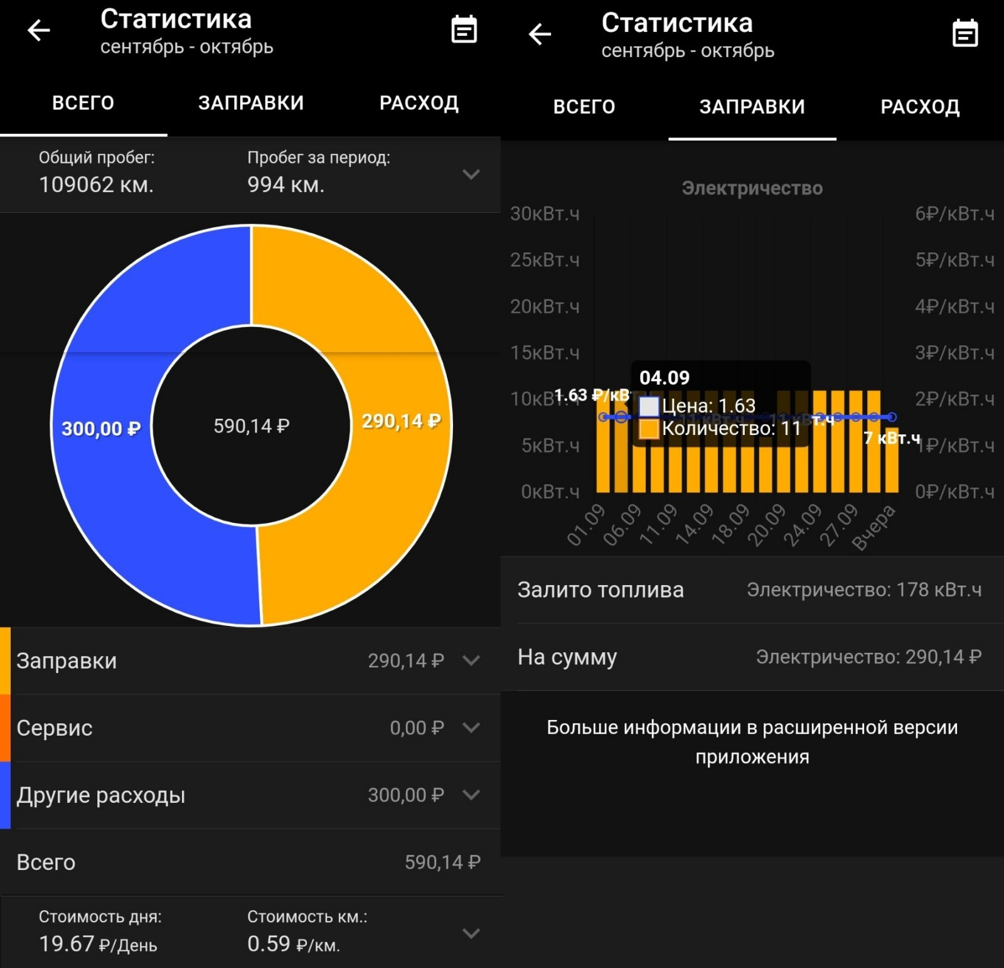Select ЗАПРАВКИ tab on left screen

251,103
